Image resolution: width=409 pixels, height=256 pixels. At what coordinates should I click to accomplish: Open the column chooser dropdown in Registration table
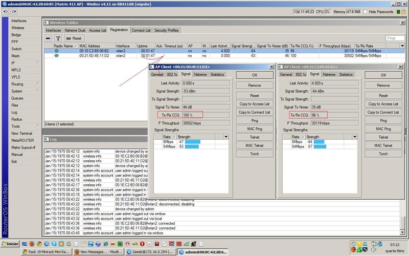(x=402, y=46)
